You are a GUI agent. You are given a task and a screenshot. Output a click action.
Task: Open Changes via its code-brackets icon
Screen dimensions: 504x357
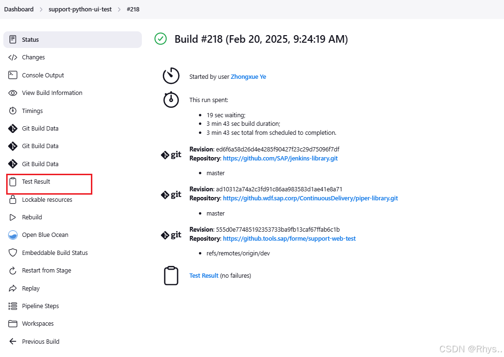[13, 57]
